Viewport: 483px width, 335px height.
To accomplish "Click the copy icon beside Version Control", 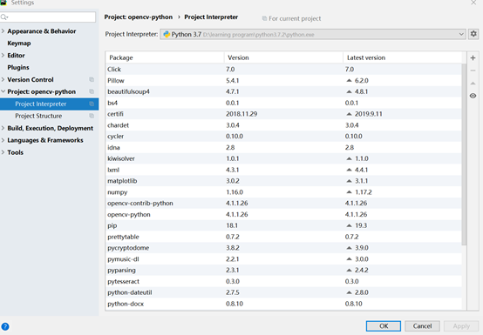I will coord(92,79).
